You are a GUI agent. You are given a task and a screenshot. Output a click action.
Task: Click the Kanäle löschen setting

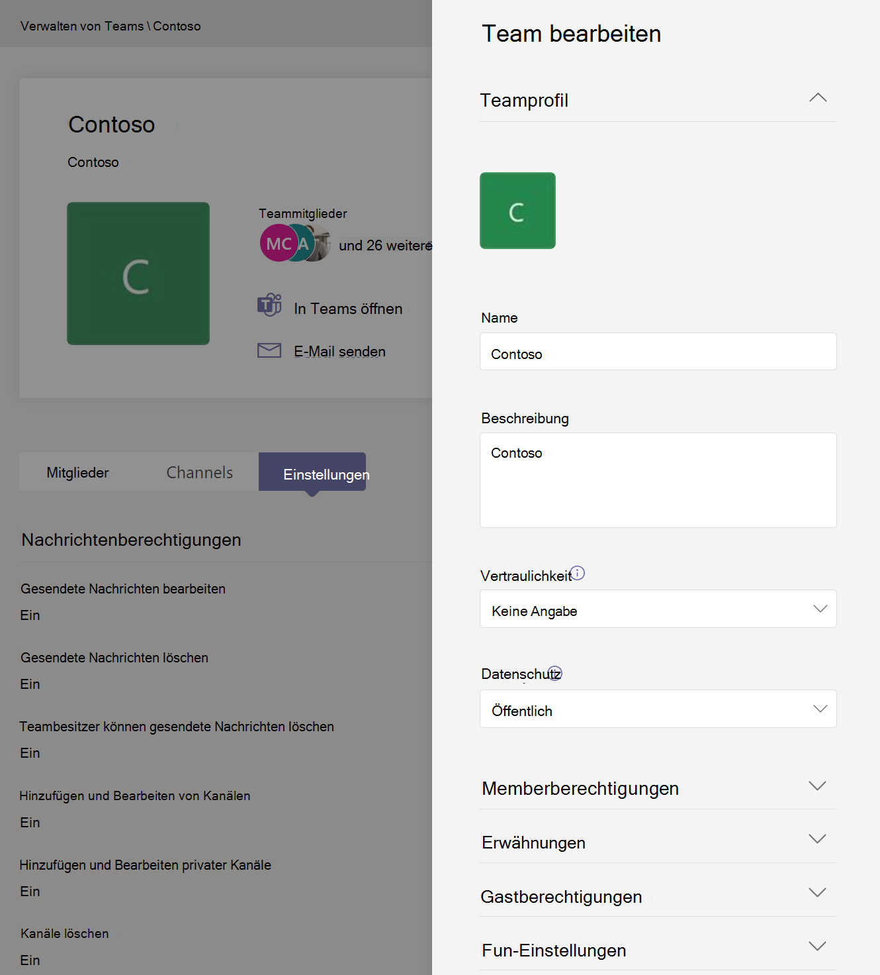click(x=65, y=933)
